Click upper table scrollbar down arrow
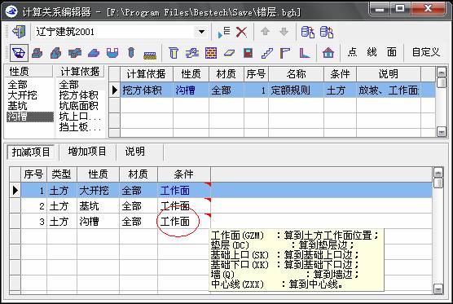The width and height of the screenshot is (453, 304). coord(441,132)
